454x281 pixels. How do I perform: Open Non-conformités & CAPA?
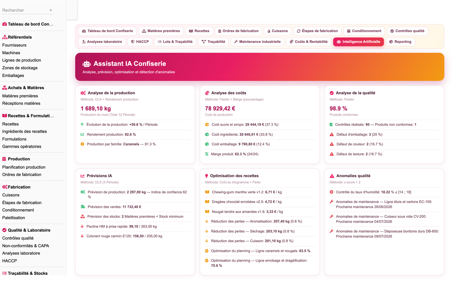(x=25, y=246)
